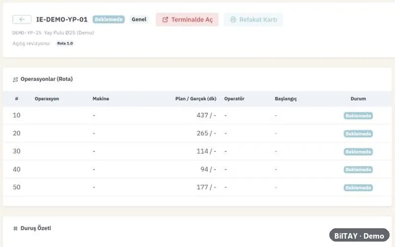
Task: Click the work order title IE-DEMO-YP-01
Action: tap(62, 19)
